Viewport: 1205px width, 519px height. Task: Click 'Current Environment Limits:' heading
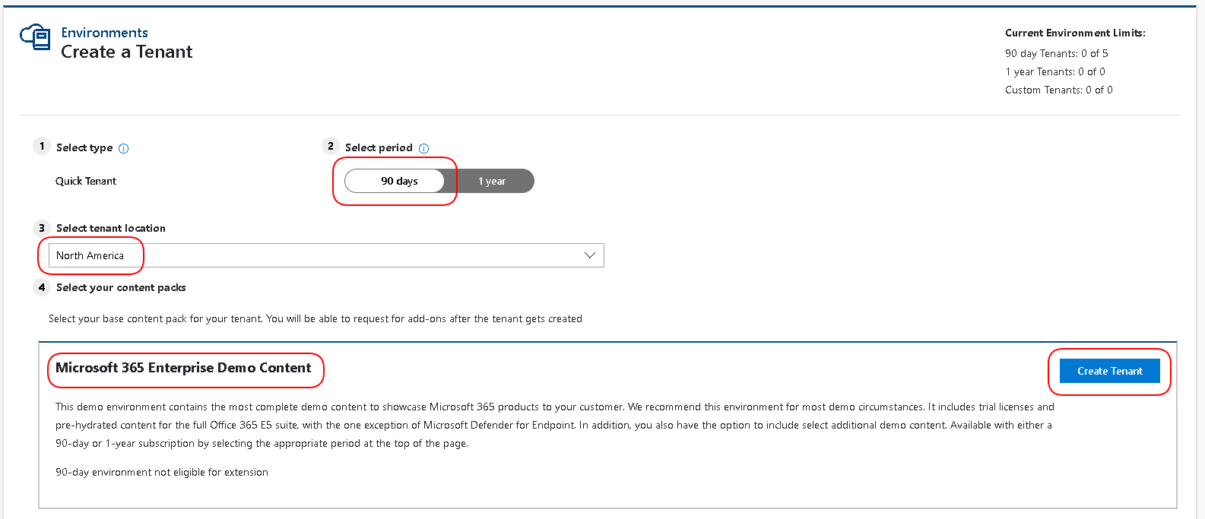(1075, 33)
